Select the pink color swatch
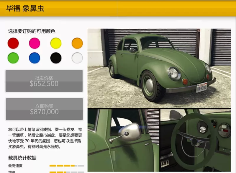This screenshot has height=173, width=236. click(35, 43)
